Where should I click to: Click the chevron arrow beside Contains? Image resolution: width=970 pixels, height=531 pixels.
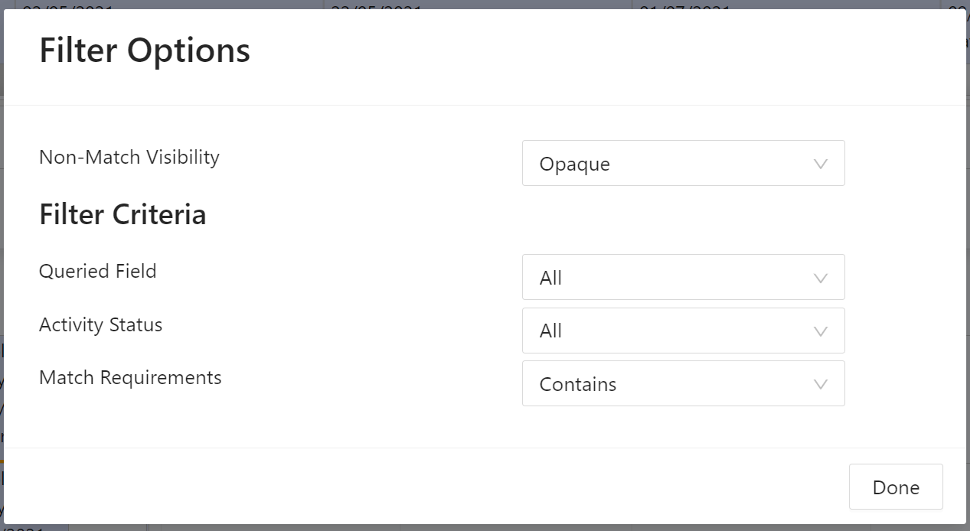[x=821, y=384]
